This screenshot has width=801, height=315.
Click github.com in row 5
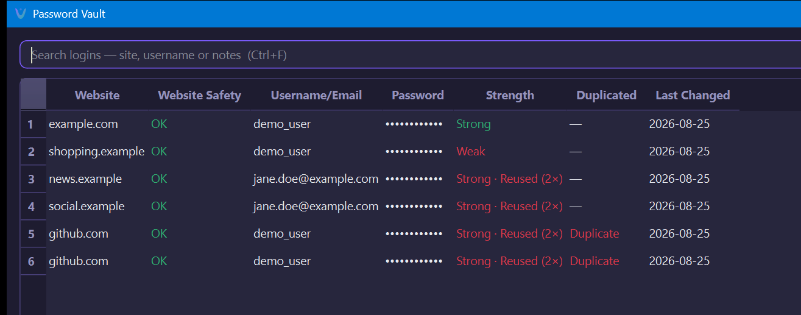[x=79, y=234]
